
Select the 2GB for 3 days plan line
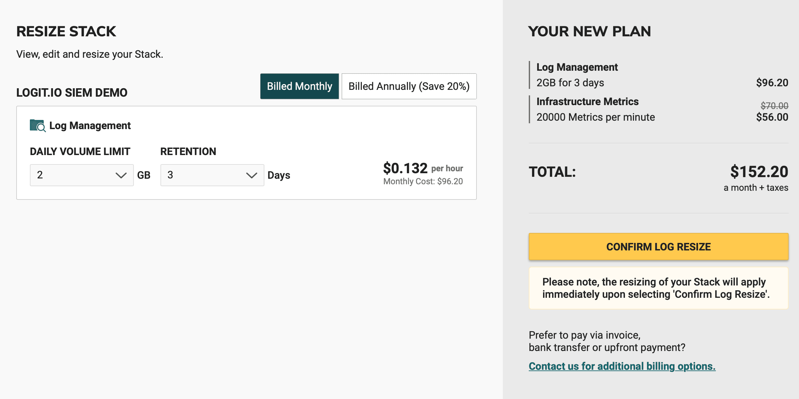[570, 83]
